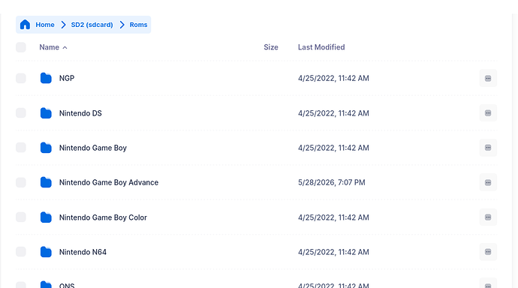The height and width of the screenshot is (288, 518).
Task: Open more options for NGP folder
Action: [x=488, y=78]
